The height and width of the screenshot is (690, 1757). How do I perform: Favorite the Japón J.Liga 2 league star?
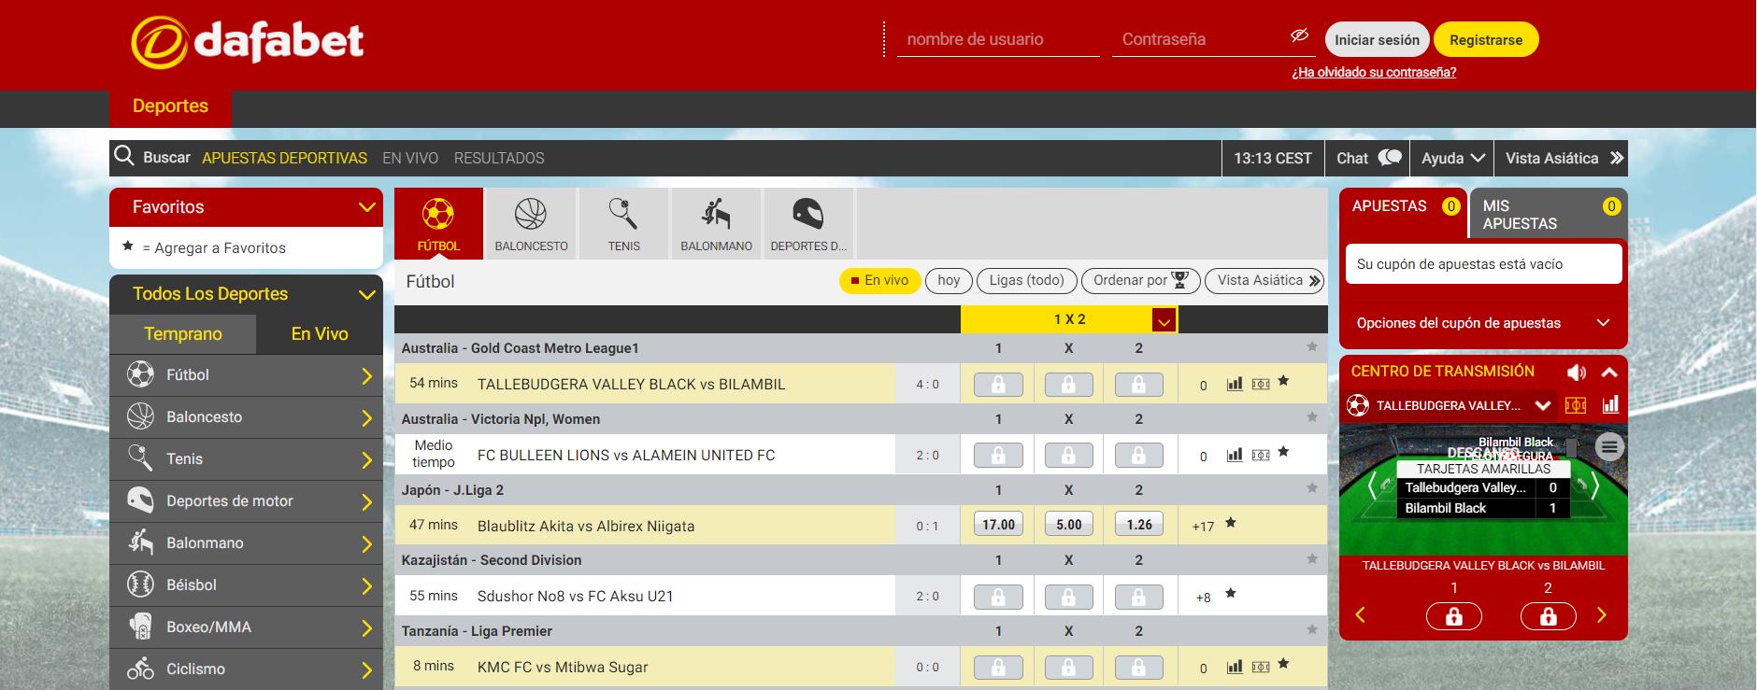pos(1312,487)
